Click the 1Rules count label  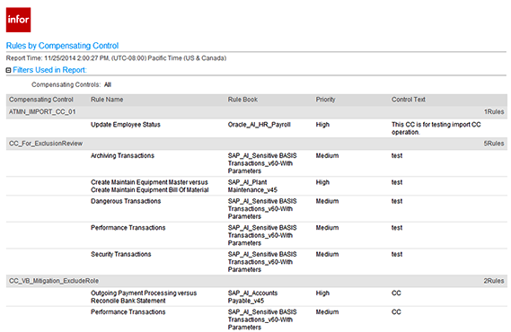click(494, 112)
